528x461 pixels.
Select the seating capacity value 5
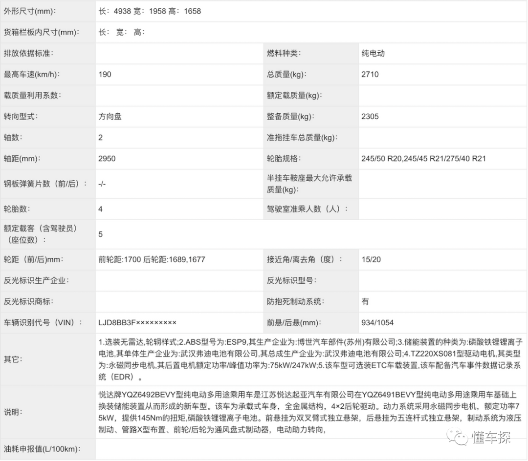pos(100,234)
